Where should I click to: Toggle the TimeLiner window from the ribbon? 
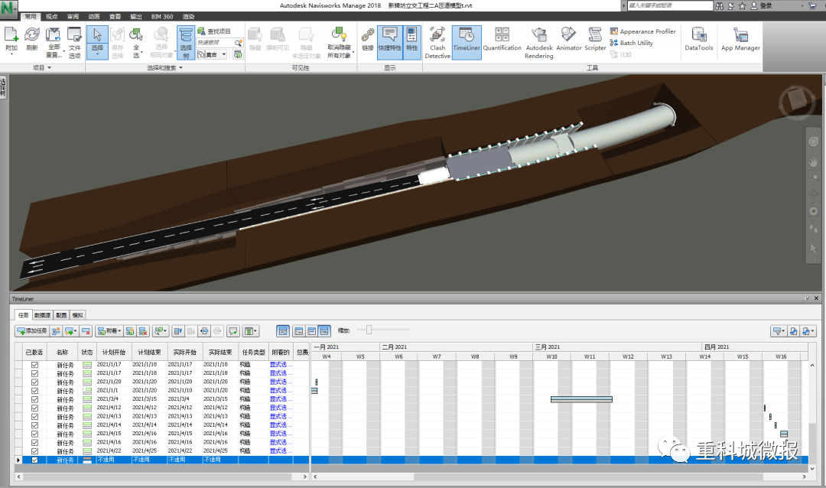[x=467, y=43]
